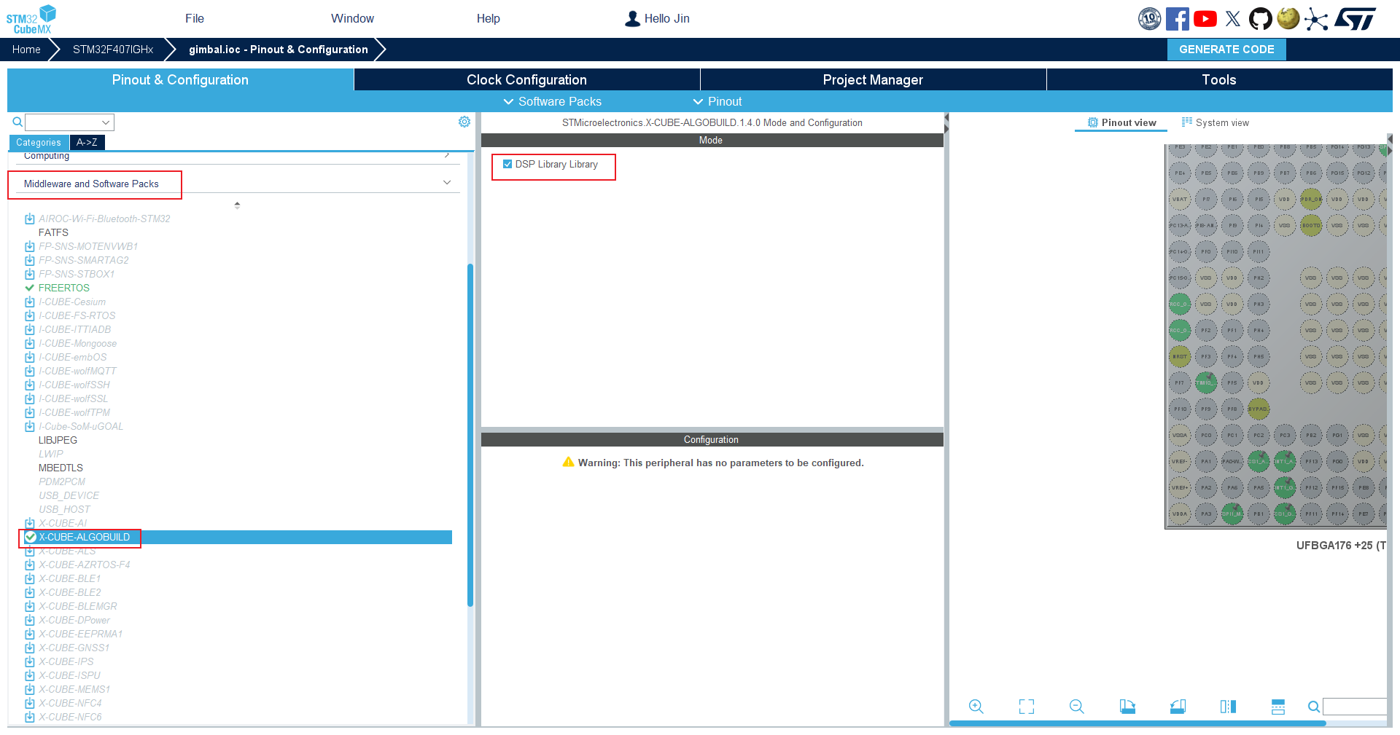Click the magnifier icon in the categories panel

pos(17,122)
